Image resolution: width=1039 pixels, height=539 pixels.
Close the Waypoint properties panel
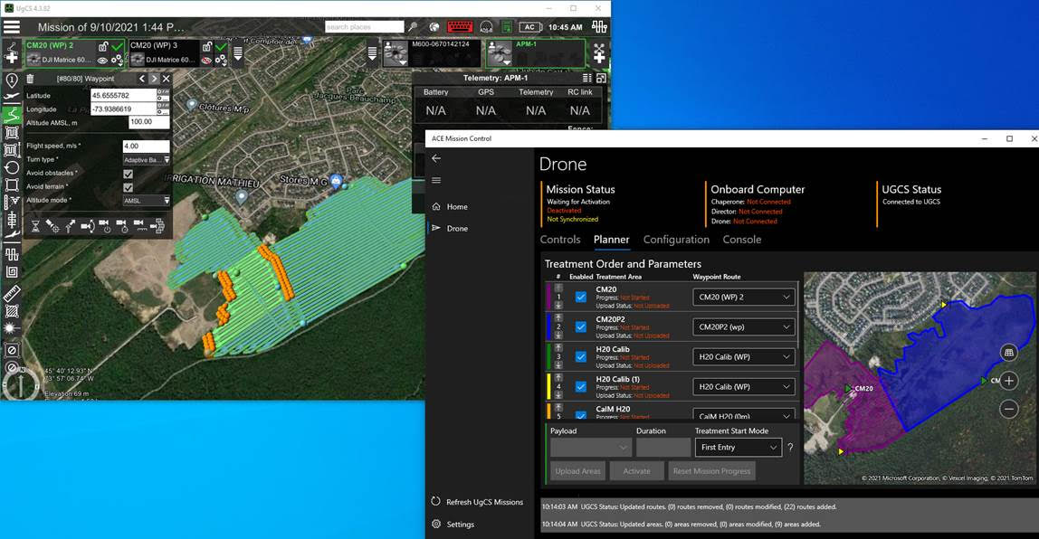pos(167,79)
